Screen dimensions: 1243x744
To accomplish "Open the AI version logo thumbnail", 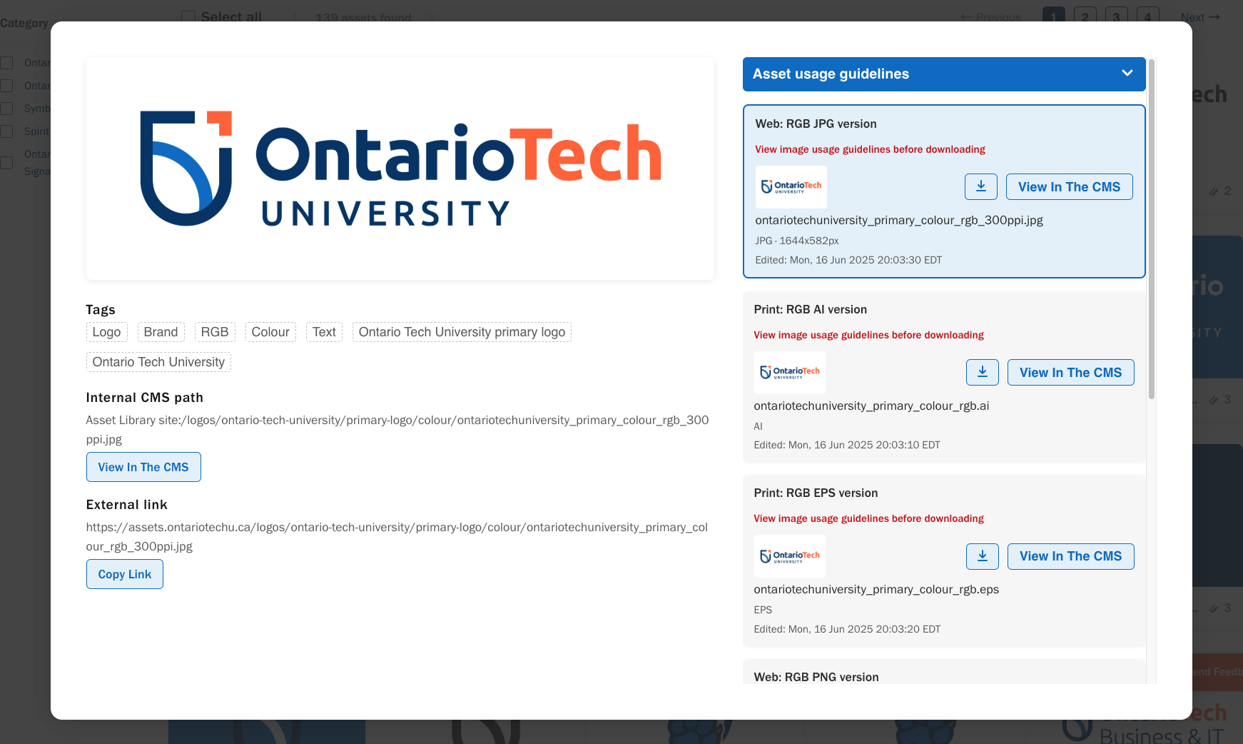I will click(x=790, y=373).
